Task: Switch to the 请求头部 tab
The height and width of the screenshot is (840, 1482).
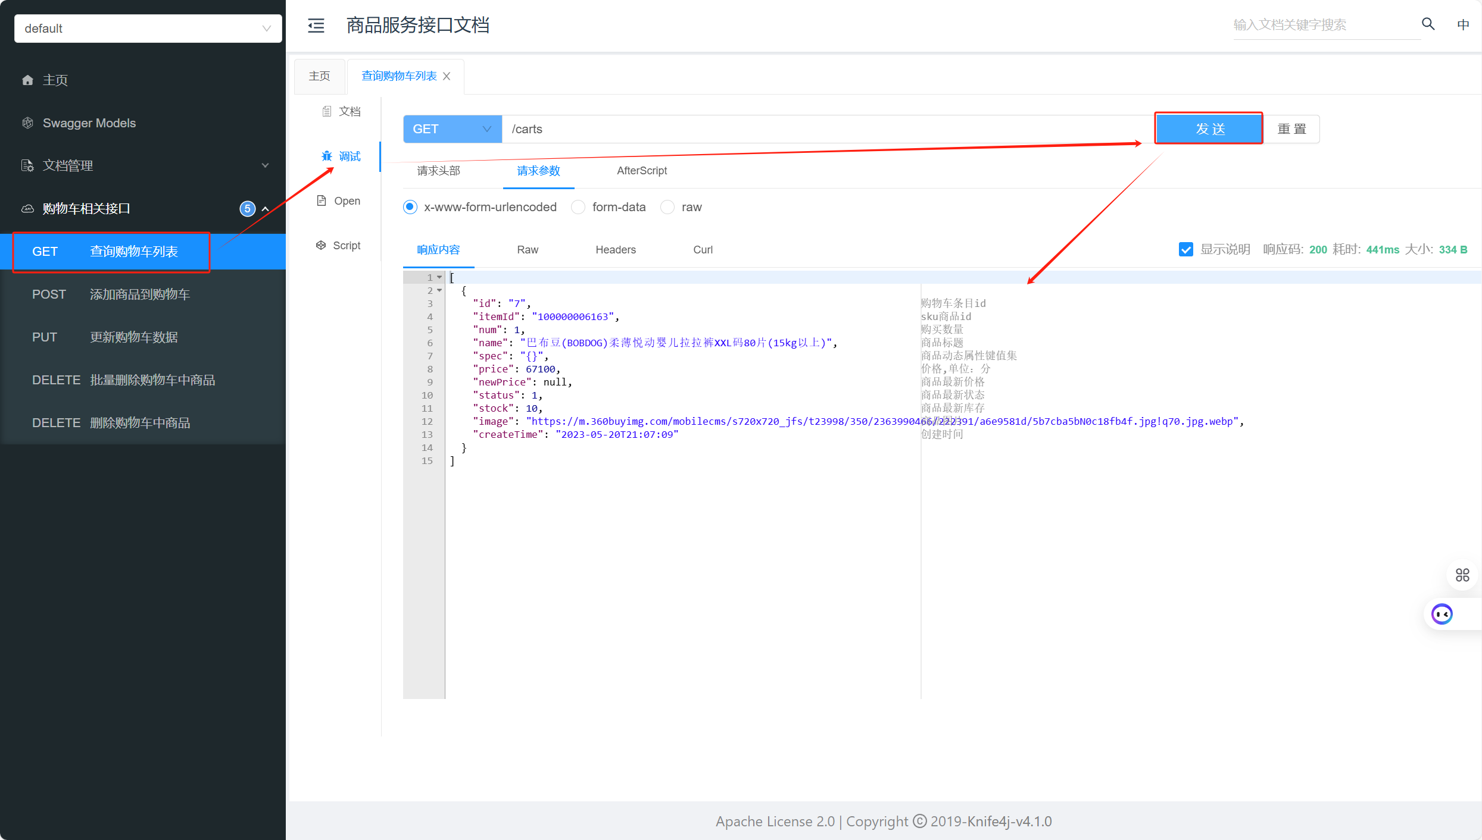Action: coord(439,171)
